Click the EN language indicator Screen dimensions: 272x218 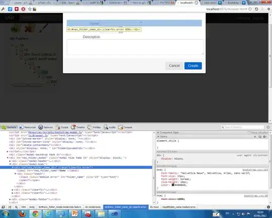(227, 213)
